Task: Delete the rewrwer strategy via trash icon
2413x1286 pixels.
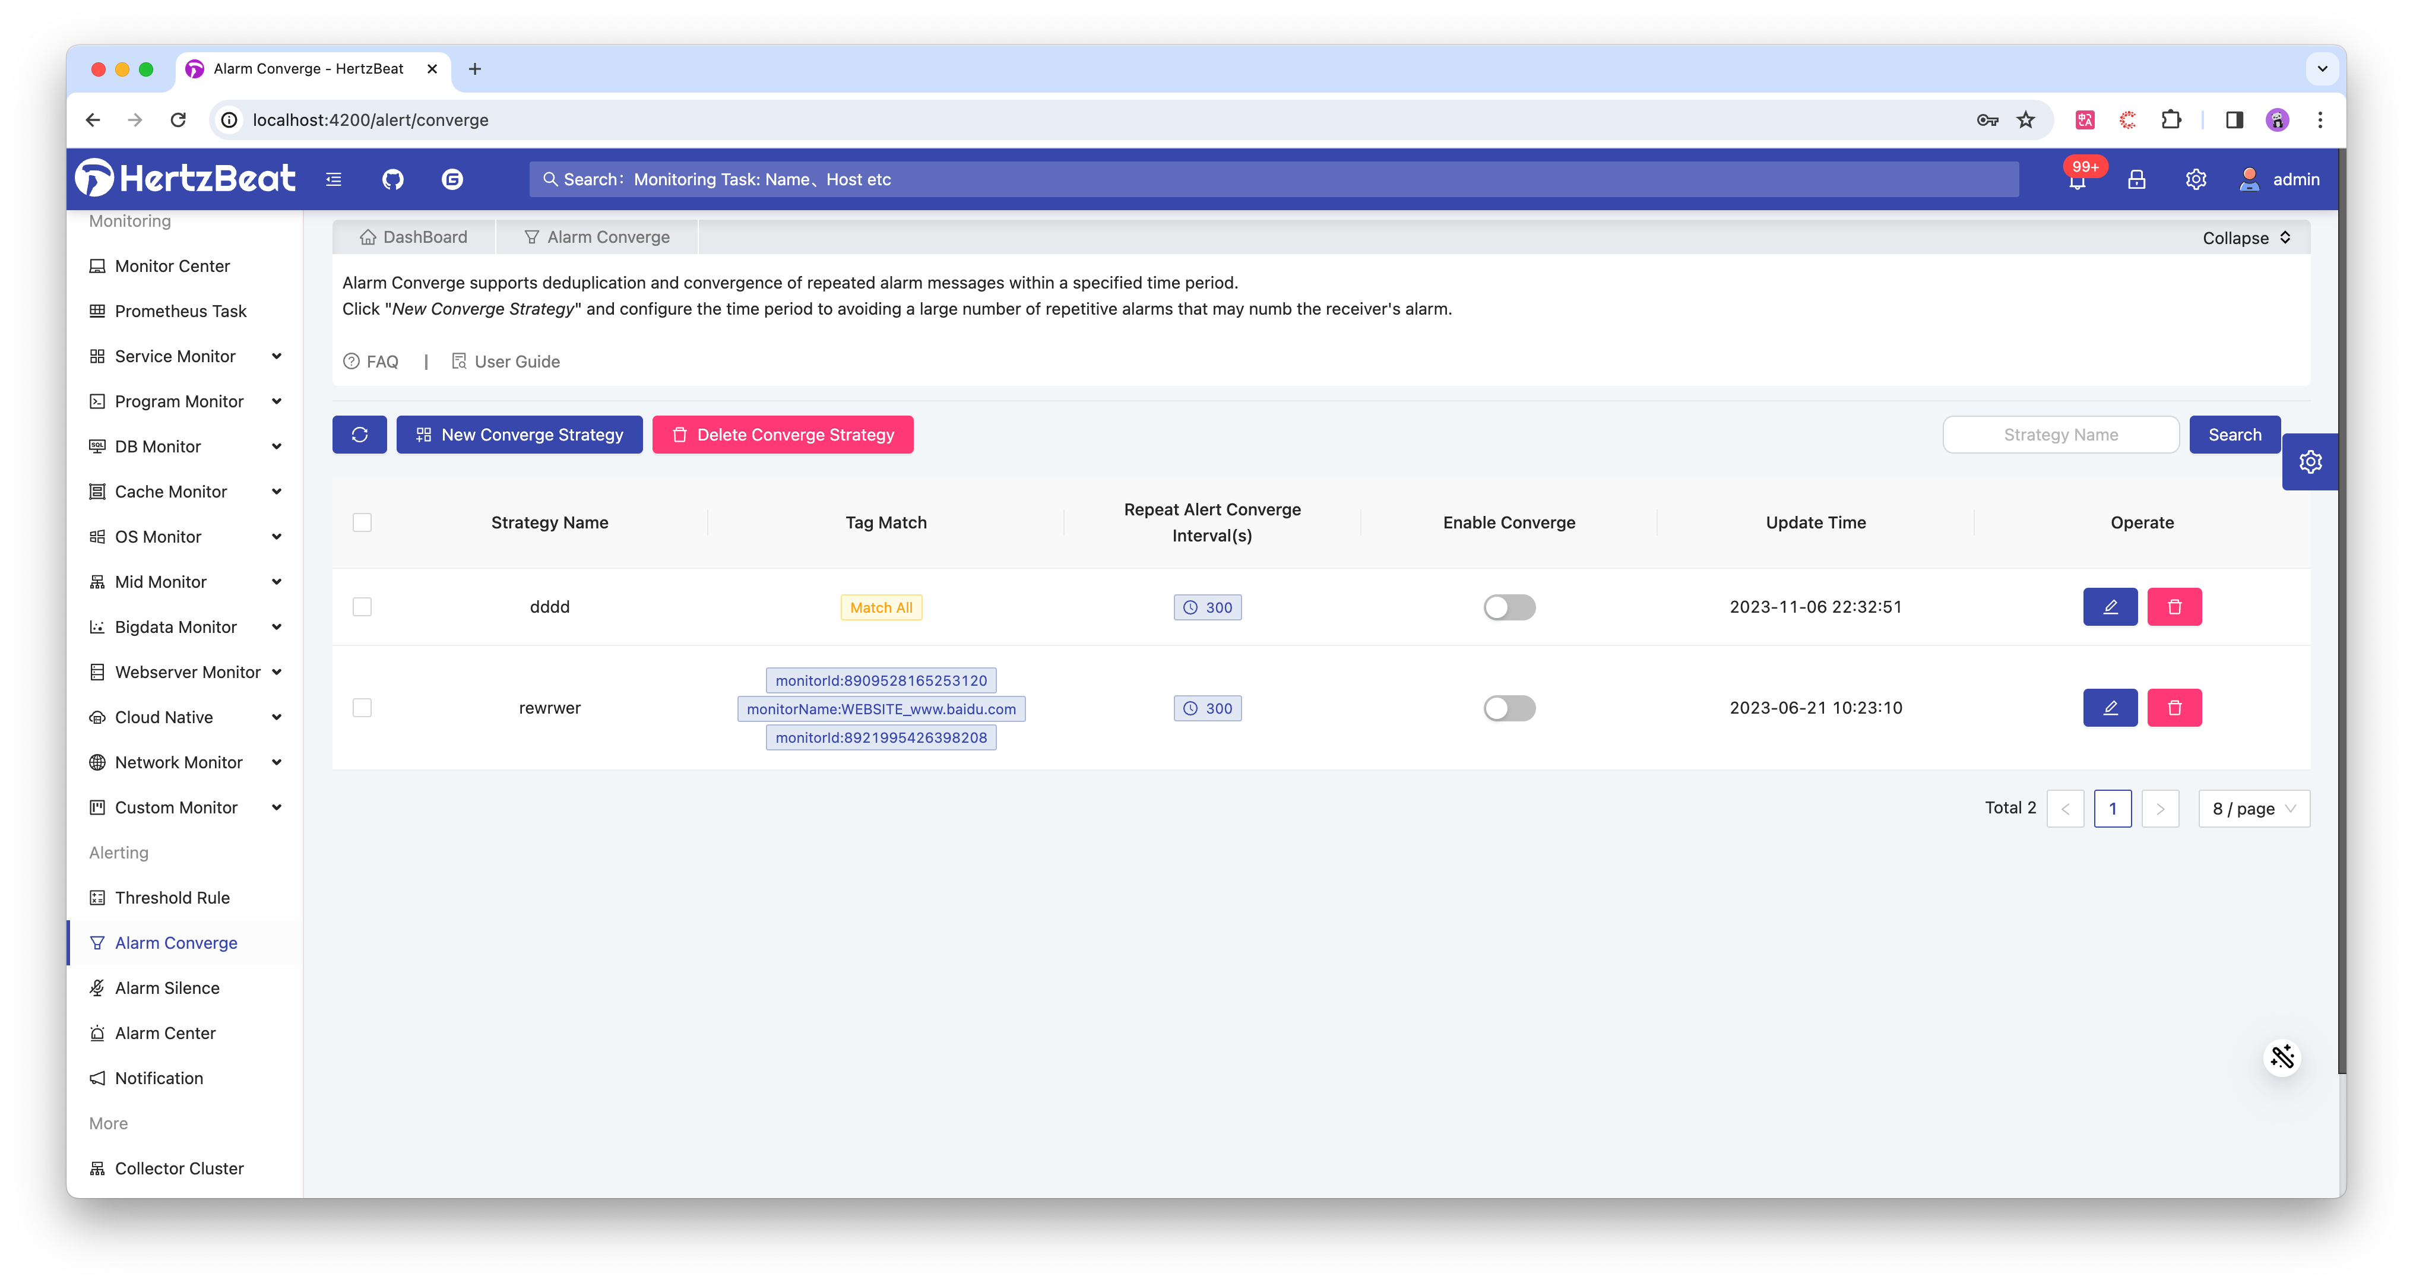Action: click(2174, 708)
